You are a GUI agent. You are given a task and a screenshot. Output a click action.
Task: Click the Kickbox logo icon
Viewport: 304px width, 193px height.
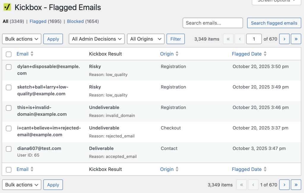(x=7, y=7)
